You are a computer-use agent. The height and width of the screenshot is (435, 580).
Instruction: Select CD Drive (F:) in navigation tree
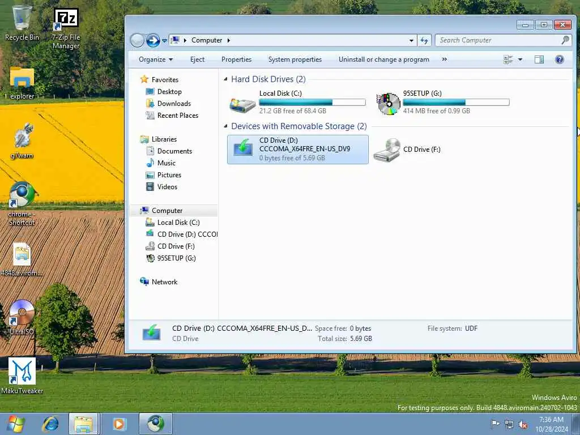[176, 246]
